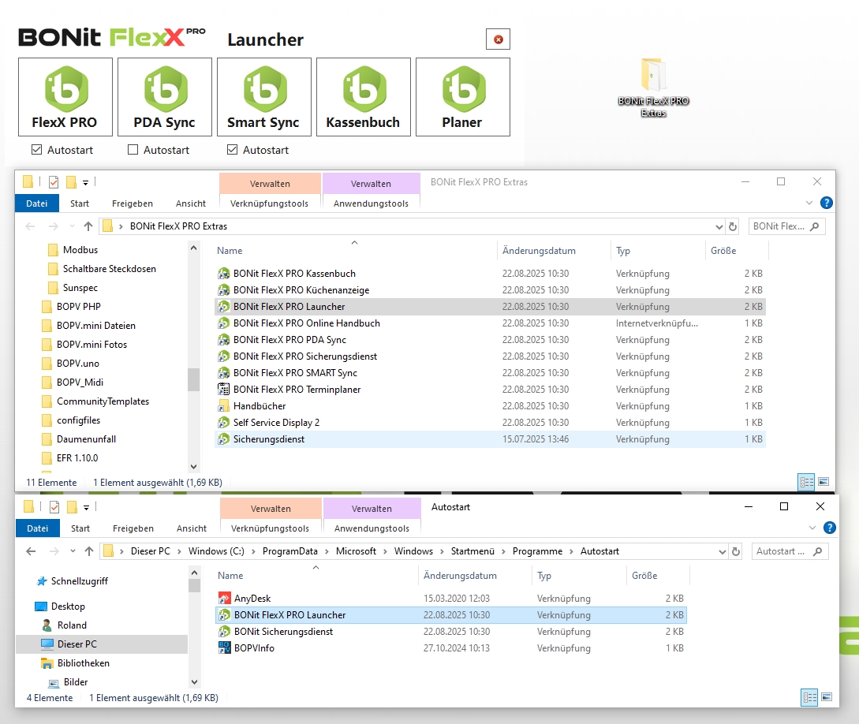Select Schnellzugriff in Autostart navigation pane

coord(80,581)
